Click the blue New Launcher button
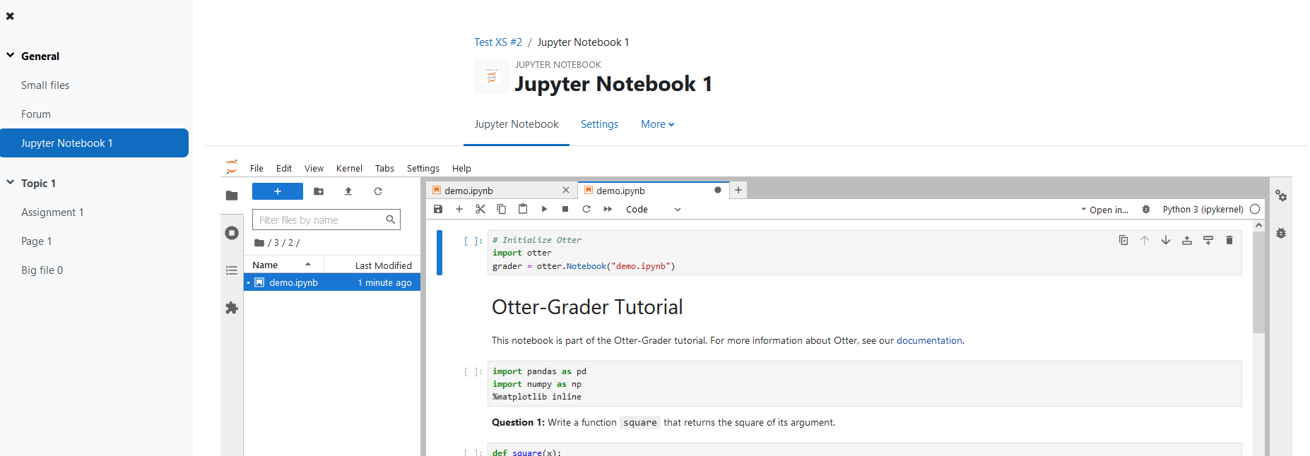The height and width of the screenshot is (456, 1310). click(278, 191)
